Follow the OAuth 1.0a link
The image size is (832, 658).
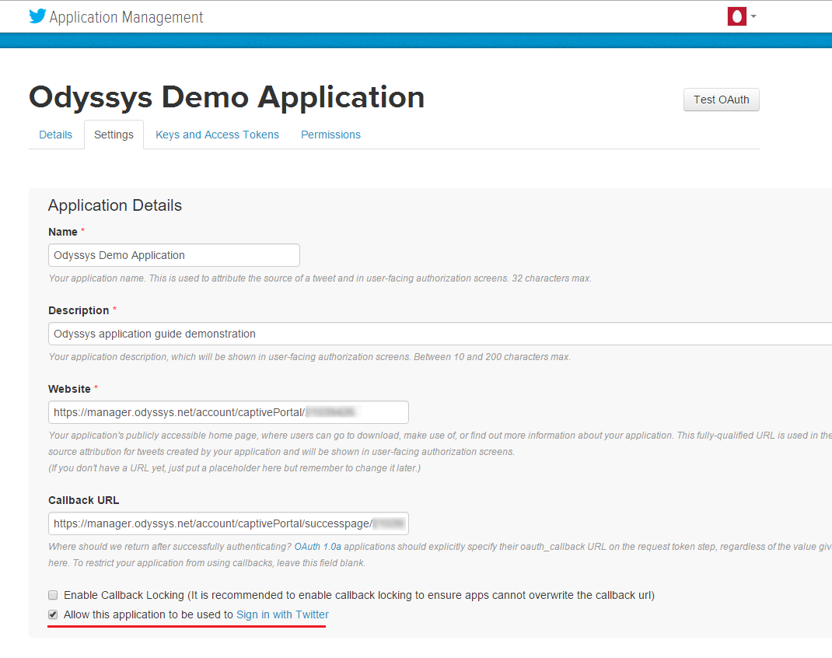[317, 547]
